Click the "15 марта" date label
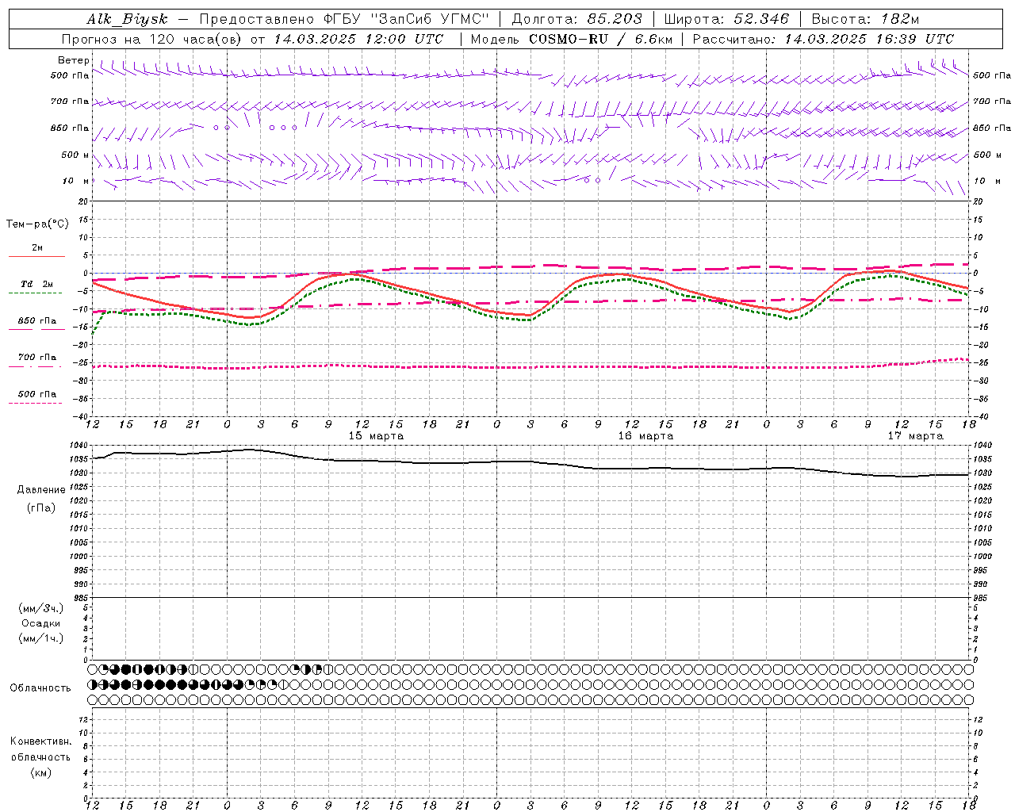 coord(376,436)
